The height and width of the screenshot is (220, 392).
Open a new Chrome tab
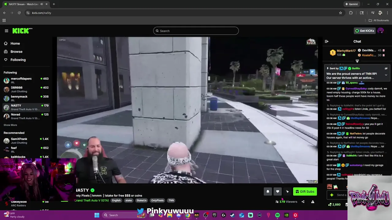point(54,4)
